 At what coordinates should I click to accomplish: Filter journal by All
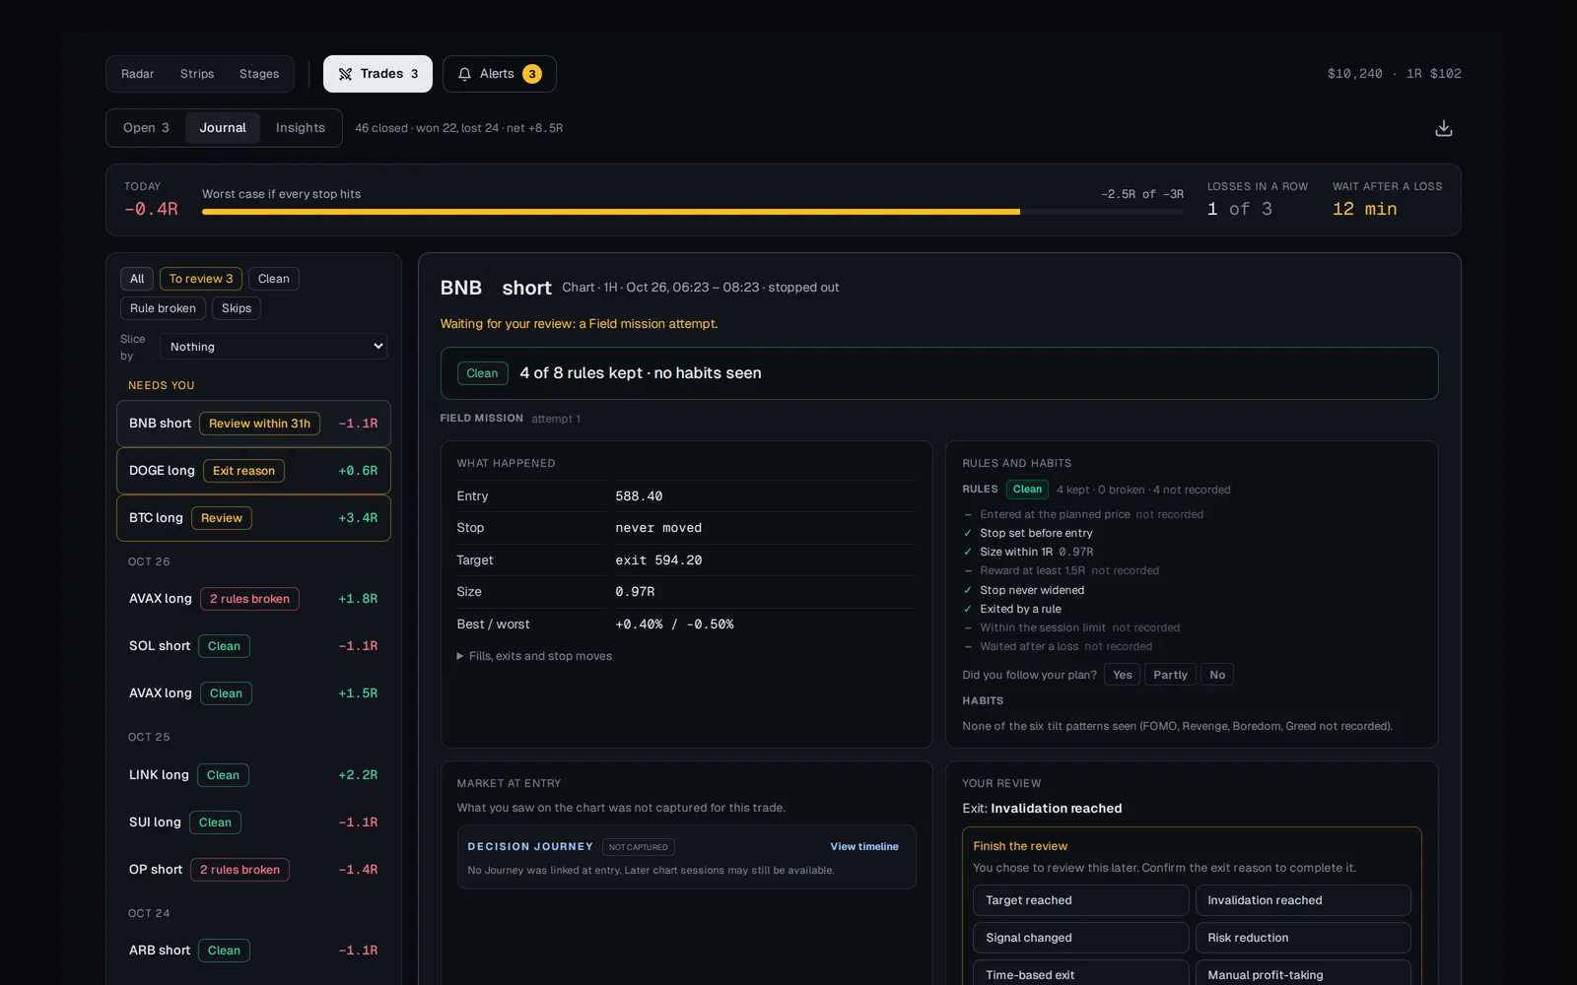coord(137,279)
